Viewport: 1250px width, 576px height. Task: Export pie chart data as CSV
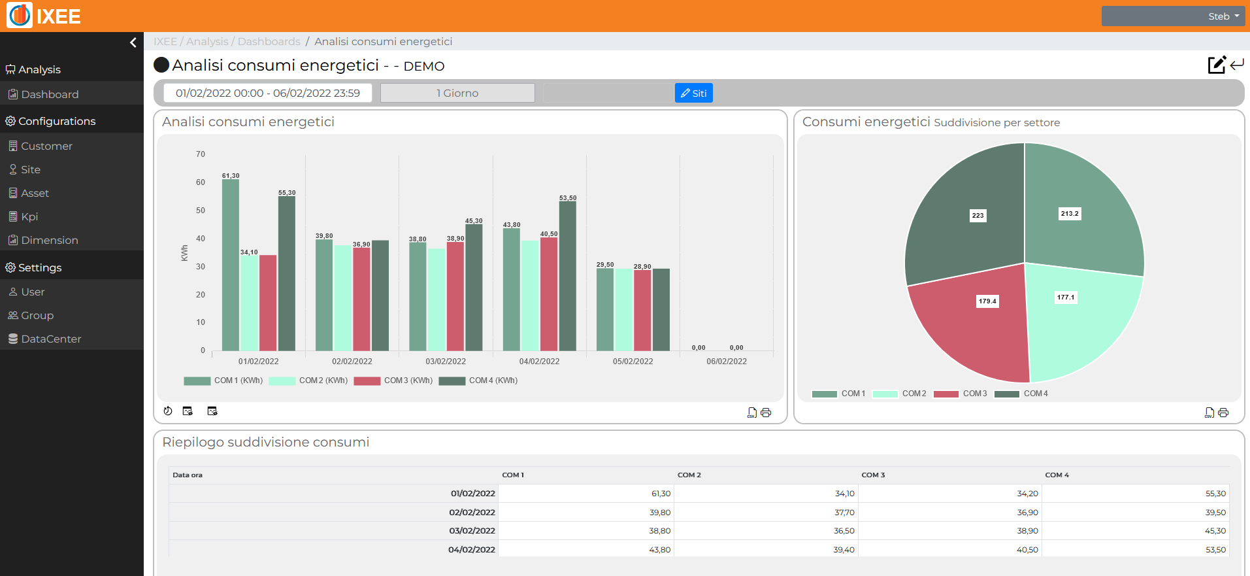1209,413
